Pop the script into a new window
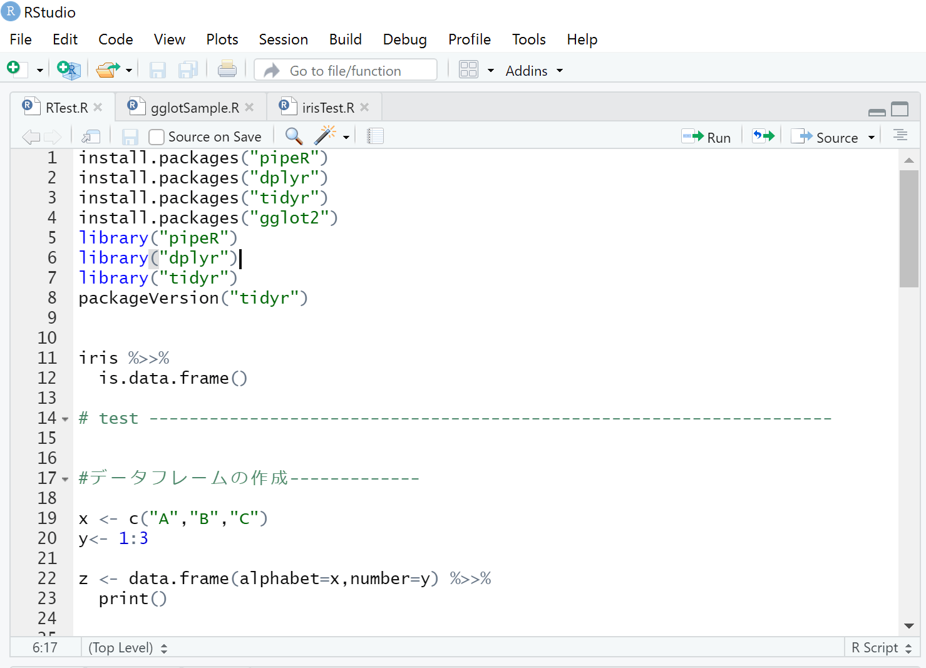The height and width of the screenshot is (668, 926). tap(90, 136)
